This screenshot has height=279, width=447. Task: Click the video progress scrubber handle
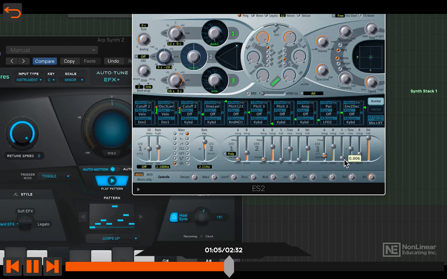[x=229, y=266]
